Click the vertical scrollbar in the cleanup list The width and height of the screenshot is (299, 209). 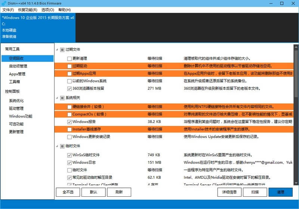[x=296, y=112]
